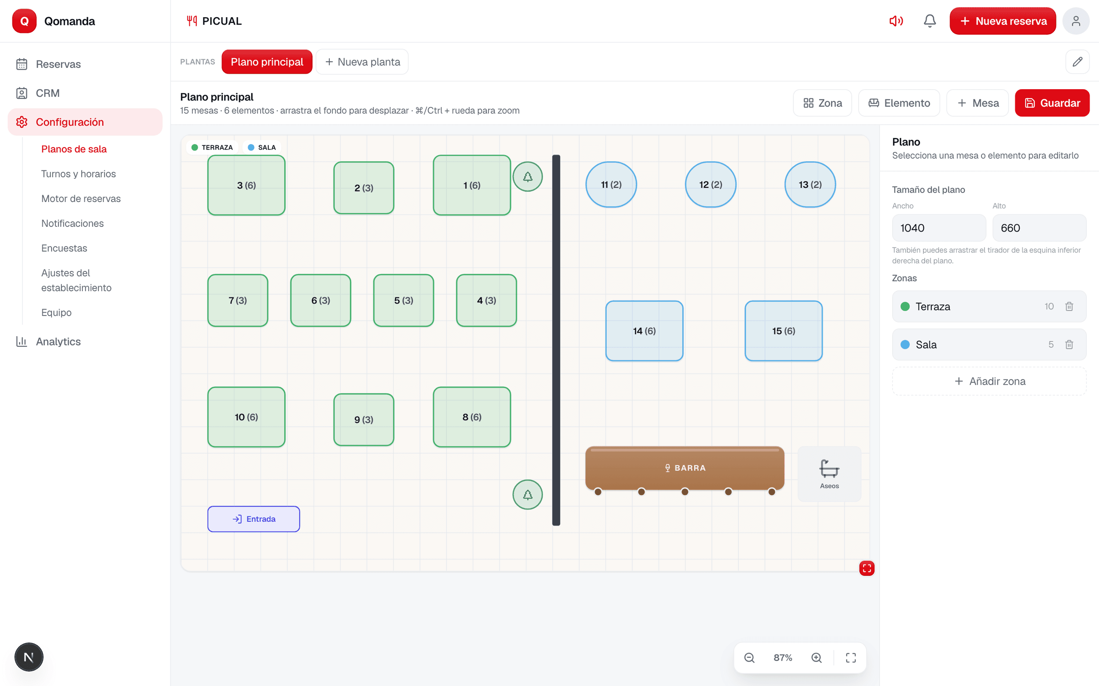Screen dimensions: 1099x686
Task: Click the red resize handle of the plan
Action: 866,568
